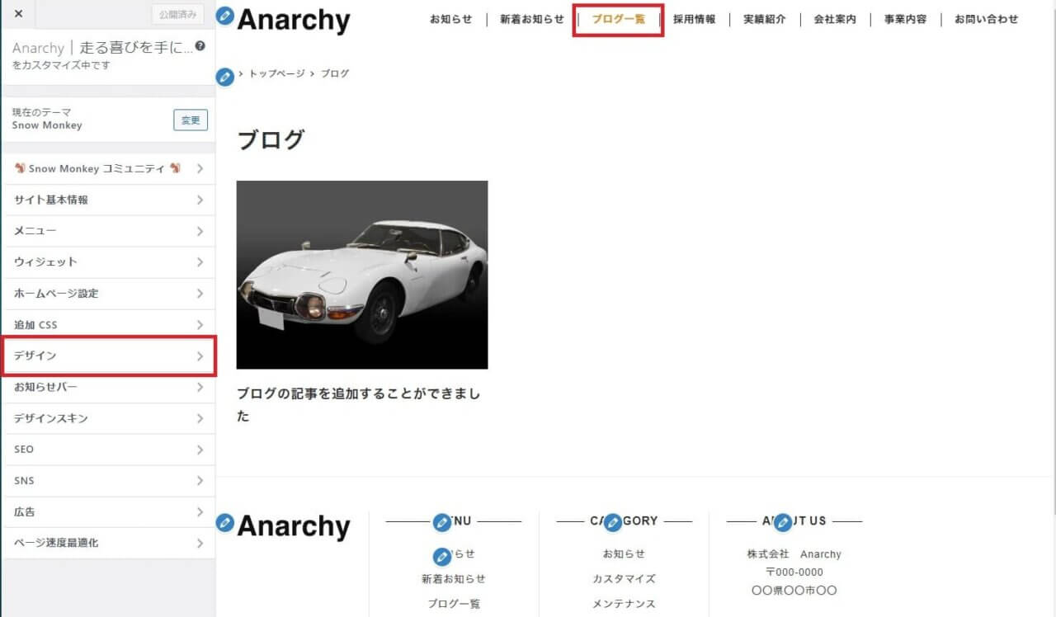Click the 変更 theme button
1056x617 pixels.
pyautogui.click(x=191, y=120)
